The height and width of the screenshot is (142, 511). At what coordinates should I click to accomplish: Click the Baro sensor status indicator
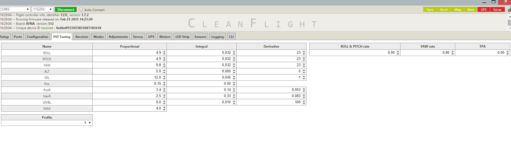(471, 10)
